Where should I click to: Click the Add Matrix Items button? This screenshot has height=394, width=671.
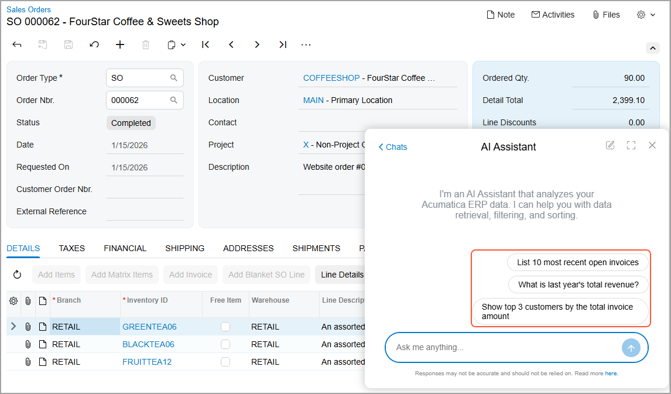122,275
